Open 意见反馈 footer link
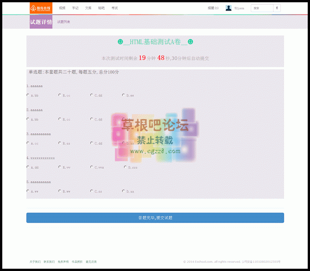The image size is (310, 271). (x=91, y=262)
